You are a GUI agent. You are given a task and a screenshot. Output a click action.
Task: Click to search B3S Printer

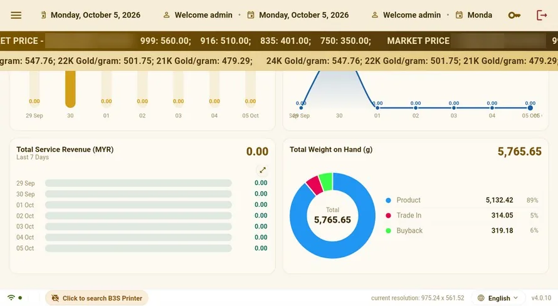pyautogui.click(x=97, y=298)
